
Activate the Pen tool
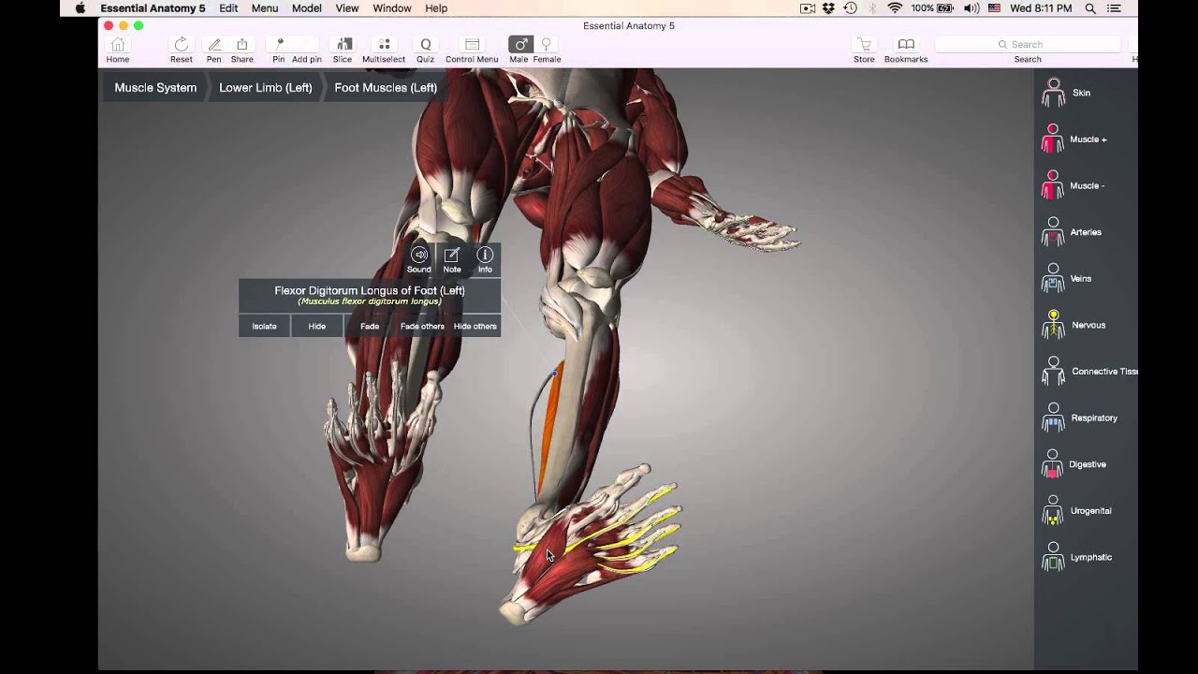pyautogui.click(x=214, y=50)
